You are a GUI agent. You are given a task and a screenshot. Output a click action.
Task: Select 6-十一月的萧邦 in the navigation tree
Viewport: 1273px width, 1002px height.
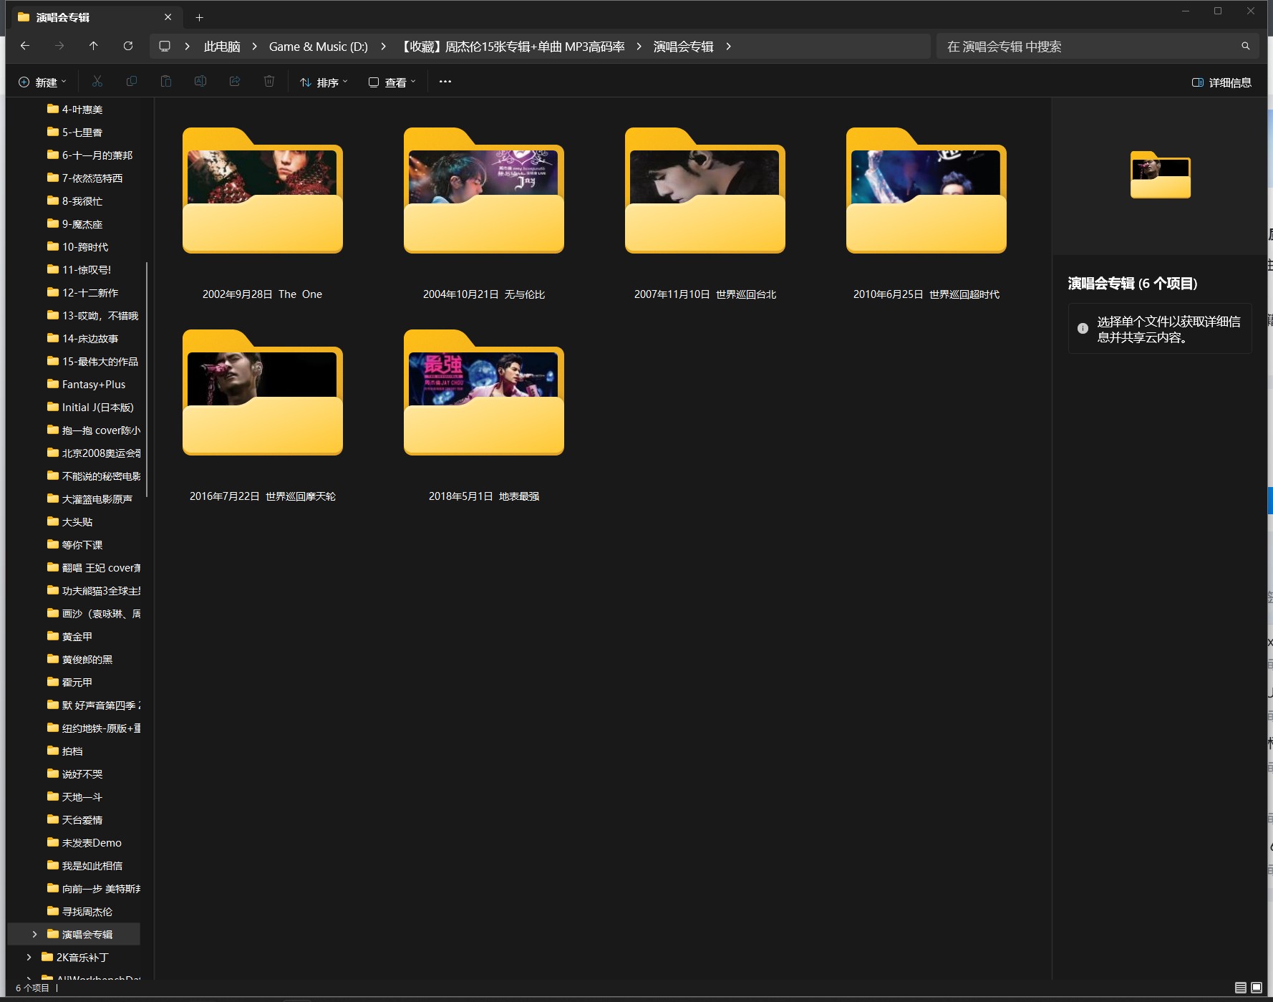(x=89, y=155)
